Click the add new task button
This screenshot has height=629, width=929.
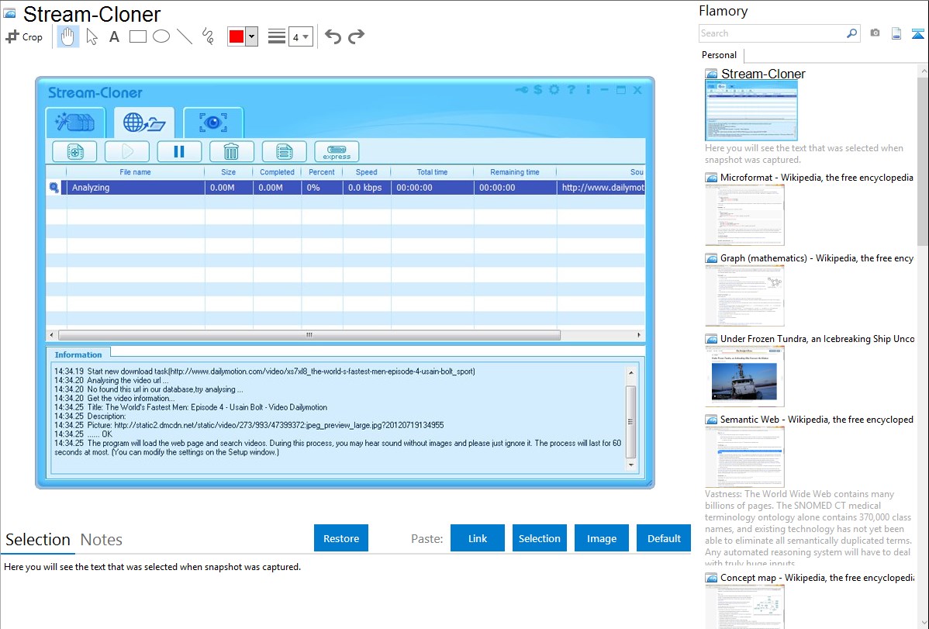point(74,152)
